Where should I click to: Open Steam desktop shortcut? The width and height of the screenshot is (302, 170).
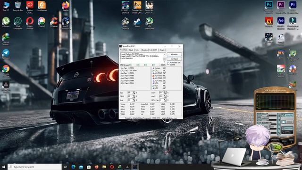[x=137, y=22]
